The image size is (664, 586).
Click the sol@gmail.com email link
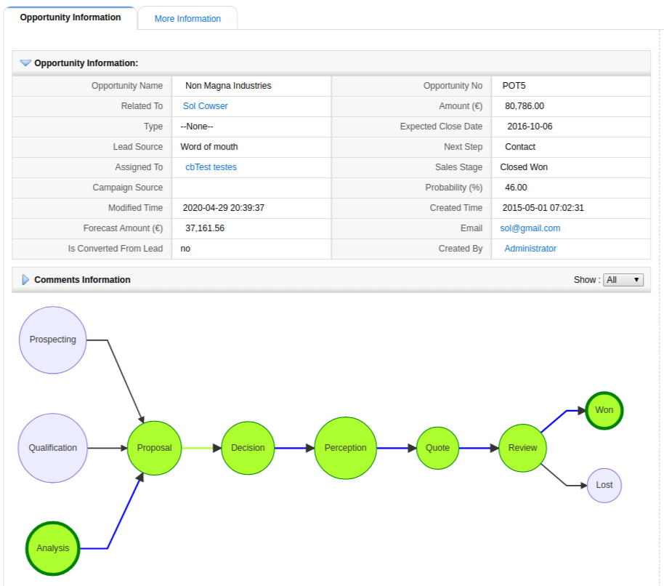[x=530, y=228]
